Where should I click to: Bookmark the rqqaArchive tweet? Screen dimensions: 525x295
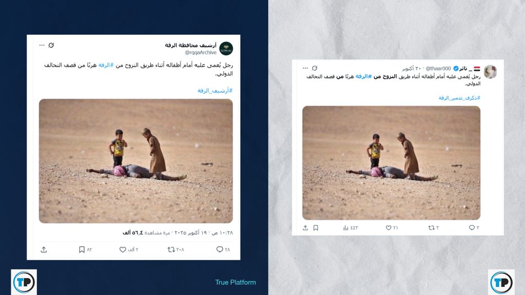coord(82,249)
